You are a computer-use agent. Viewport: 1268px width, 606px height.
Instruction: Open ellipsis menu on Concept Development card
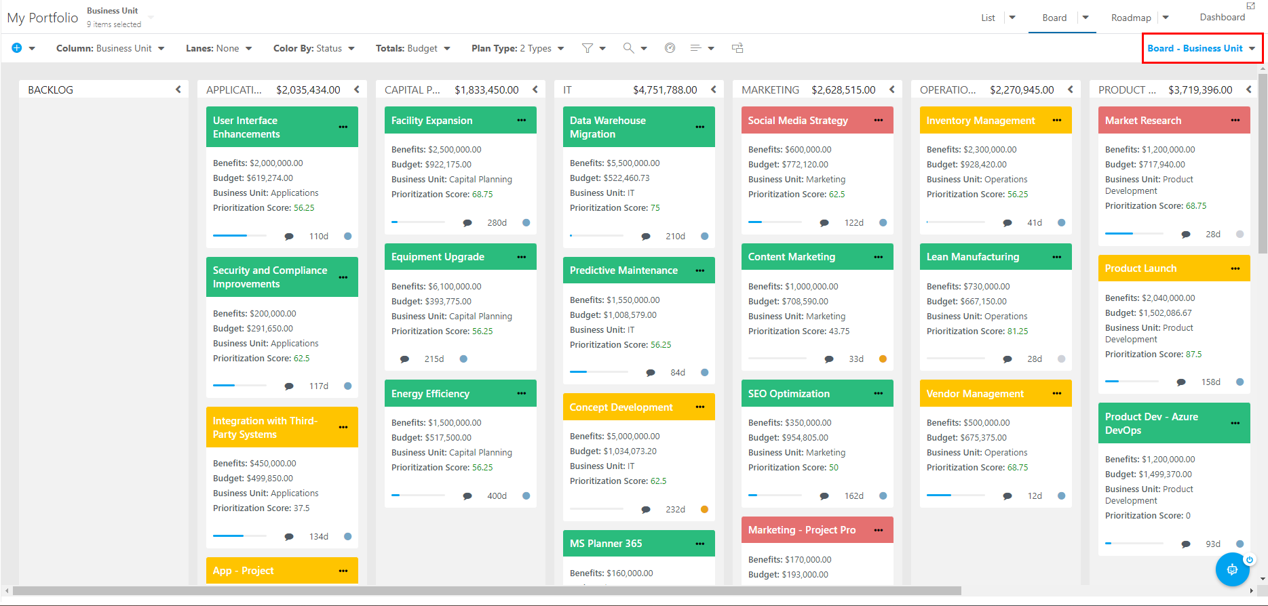700,407
